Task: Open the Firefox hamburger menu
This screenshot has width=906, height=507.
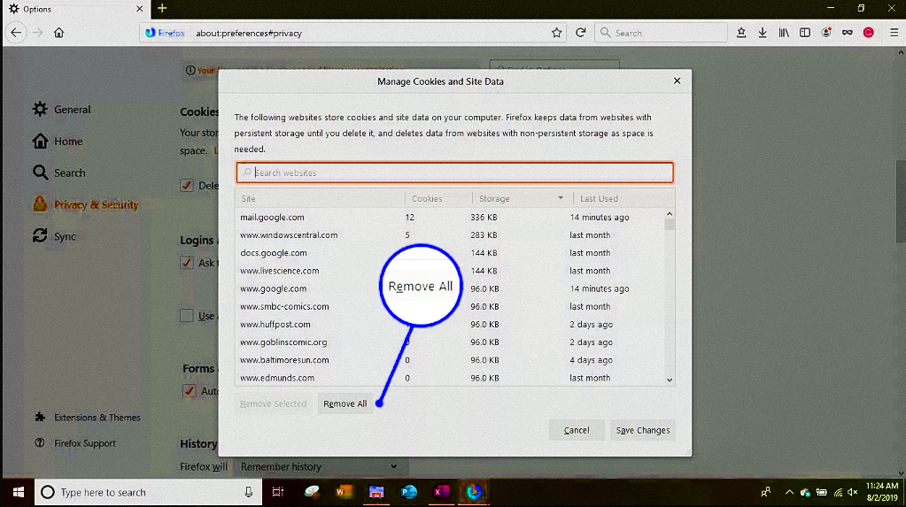Action: [891, 33]
